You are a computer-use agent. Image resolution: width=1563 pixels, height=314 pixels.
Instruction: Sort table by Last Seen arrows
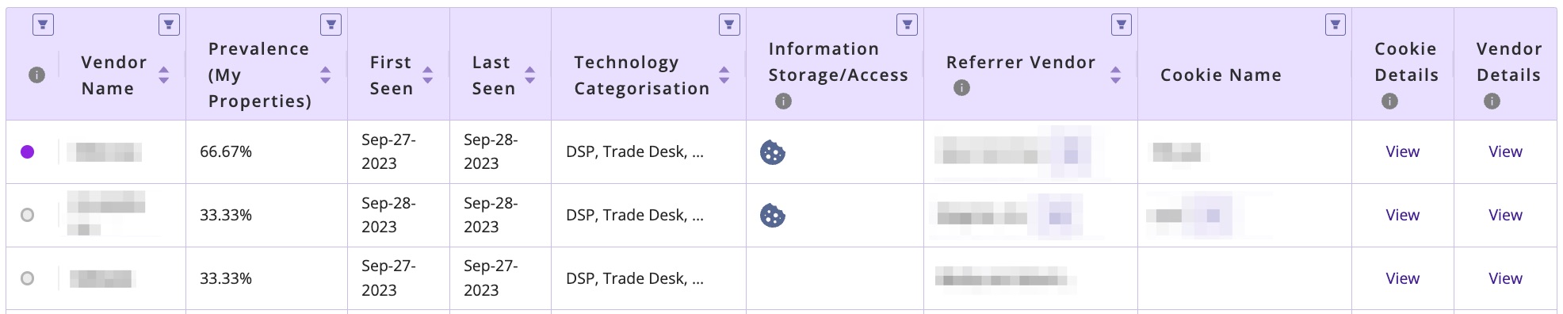529,75
